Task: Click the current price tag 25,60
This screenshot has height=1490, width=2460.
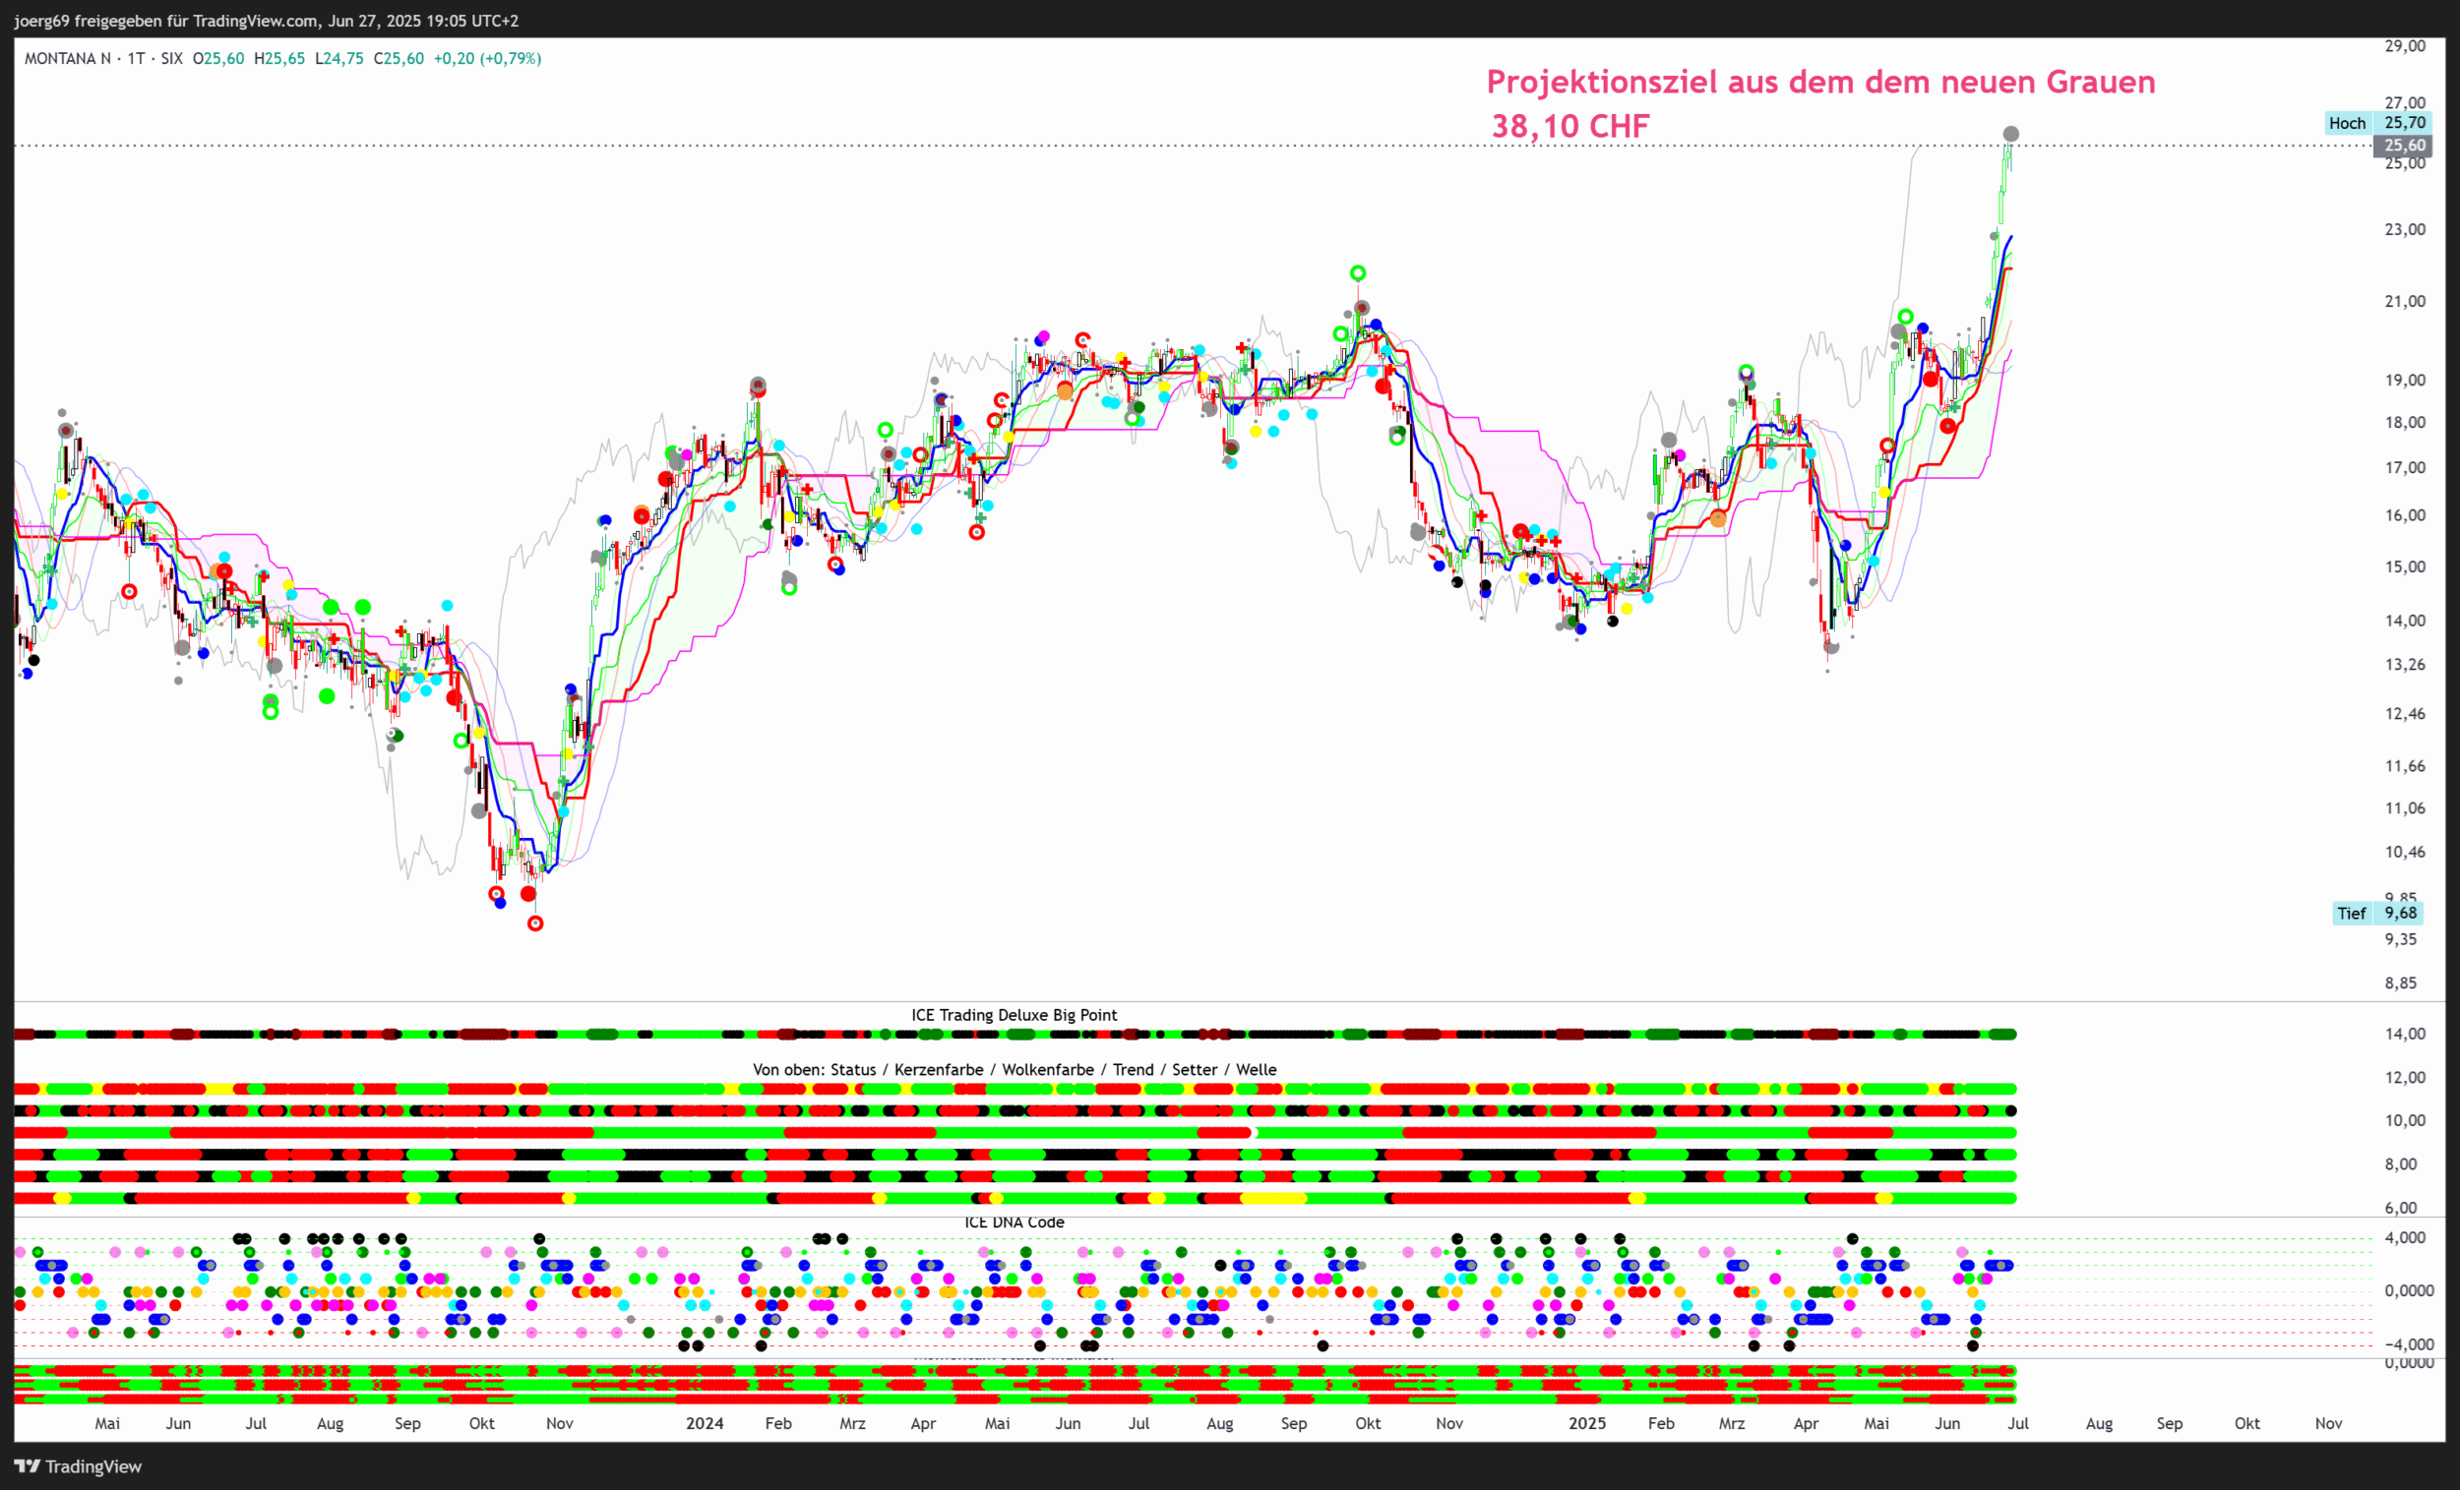Action: 2404,146
